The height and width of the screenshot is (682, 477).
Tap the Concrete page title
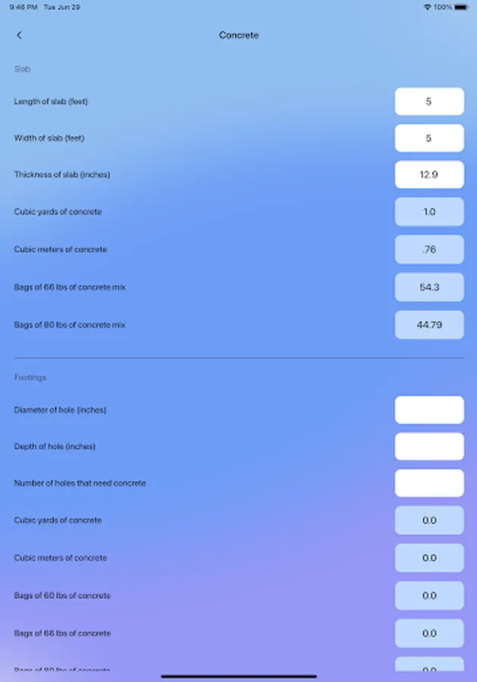click(238, 36)
